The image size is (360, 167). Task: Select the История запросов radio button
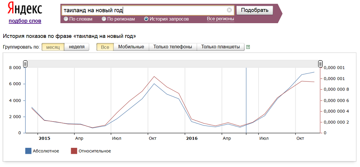146,19
